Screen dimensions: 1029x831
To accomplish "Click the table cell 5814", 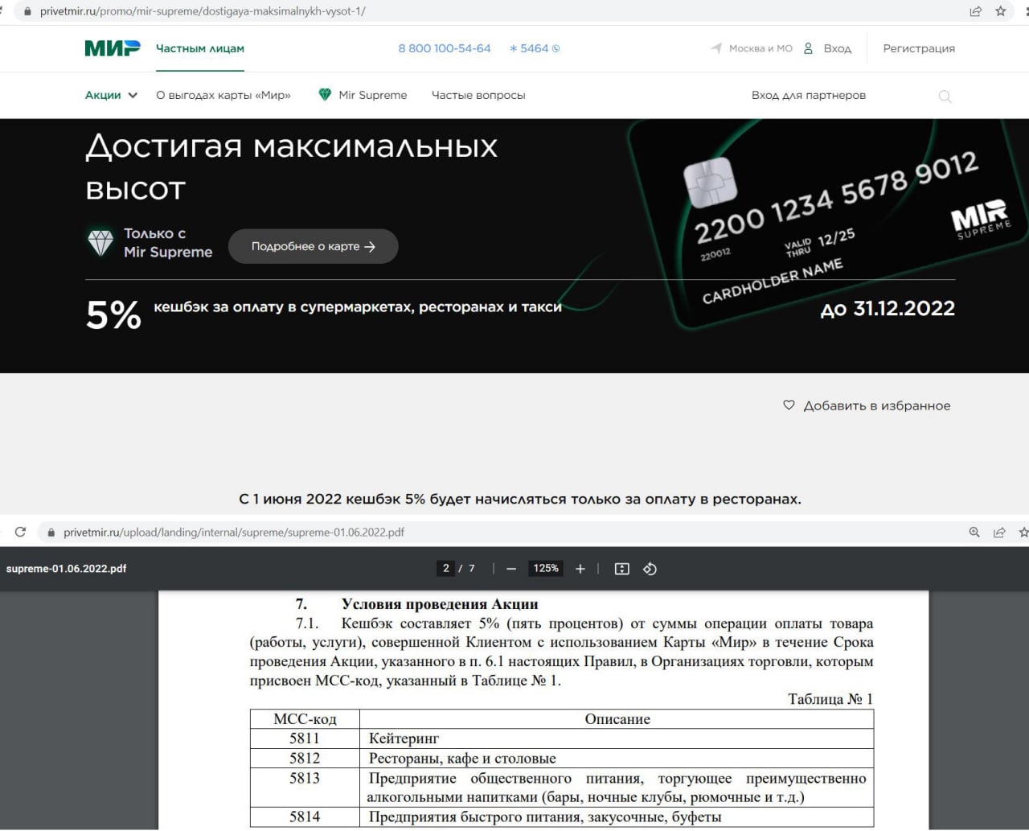I will [x=305, y=817].
